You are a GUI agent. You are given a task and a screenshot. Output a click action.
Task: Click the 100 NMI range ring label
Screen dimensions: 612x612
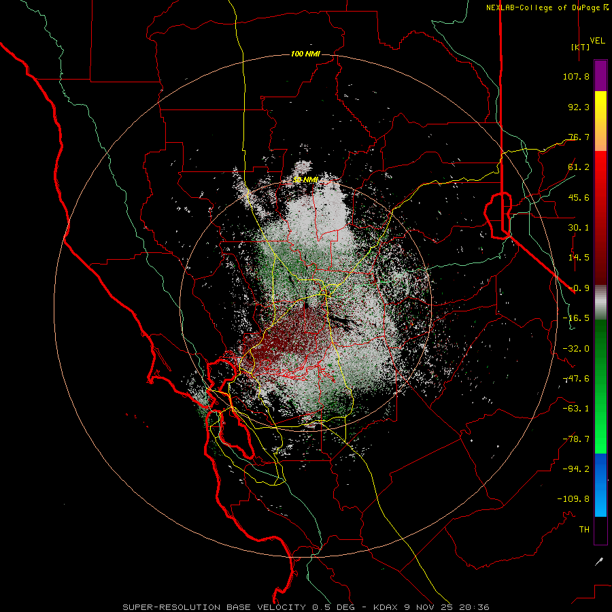[x=305, y=54]
